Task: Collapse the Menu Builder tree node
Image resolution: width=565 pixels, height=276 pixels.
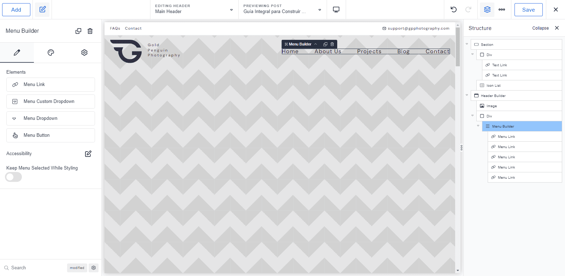Action: pos(478,126)
